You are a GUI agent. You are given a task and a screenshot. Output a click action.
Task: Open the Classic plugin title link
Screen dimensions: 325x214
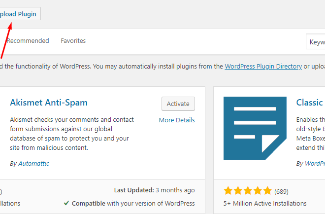point(311,103)
